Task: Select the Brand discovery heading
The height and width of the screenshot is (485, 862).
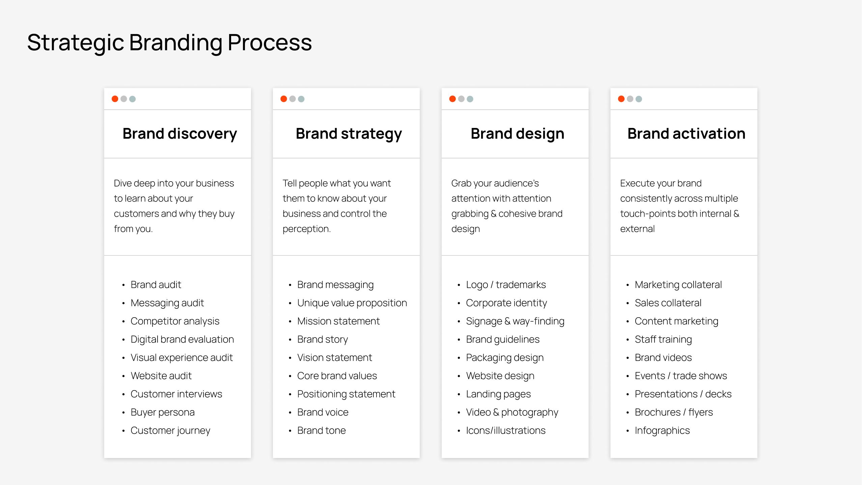Action: click(179, 134)
